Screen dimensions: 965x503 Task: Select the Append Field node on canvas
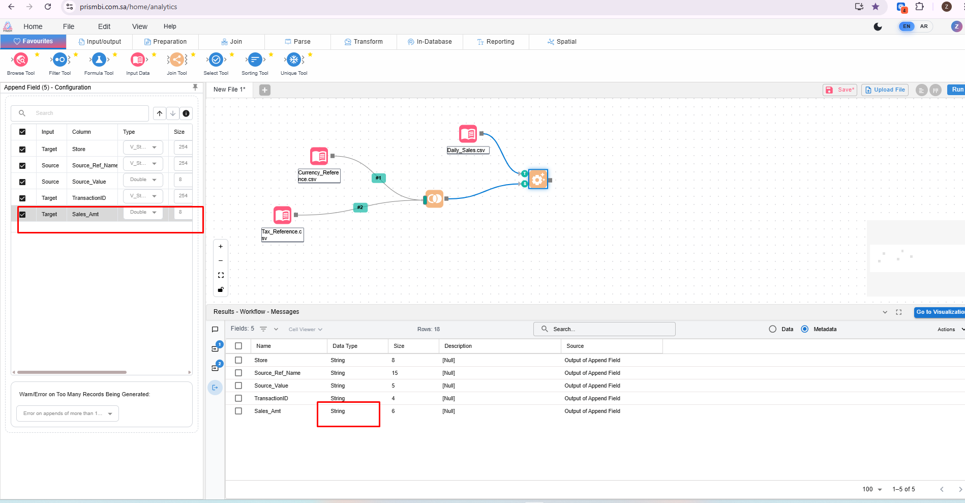coord(538,179)
